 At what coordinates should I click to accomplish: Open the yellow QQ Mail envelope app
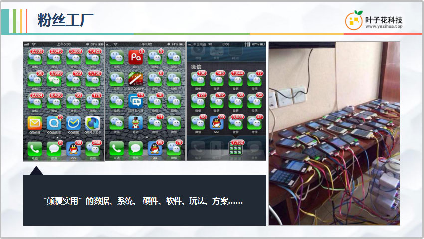coord(35,123)
